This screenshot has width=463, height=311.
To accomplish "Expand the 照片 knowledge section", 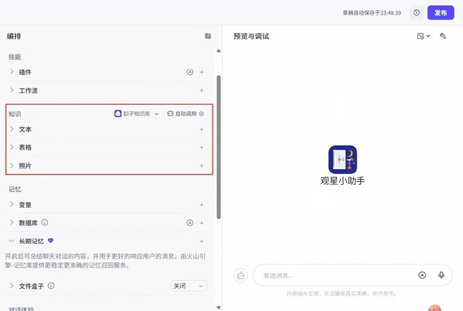I will (12, 165).
